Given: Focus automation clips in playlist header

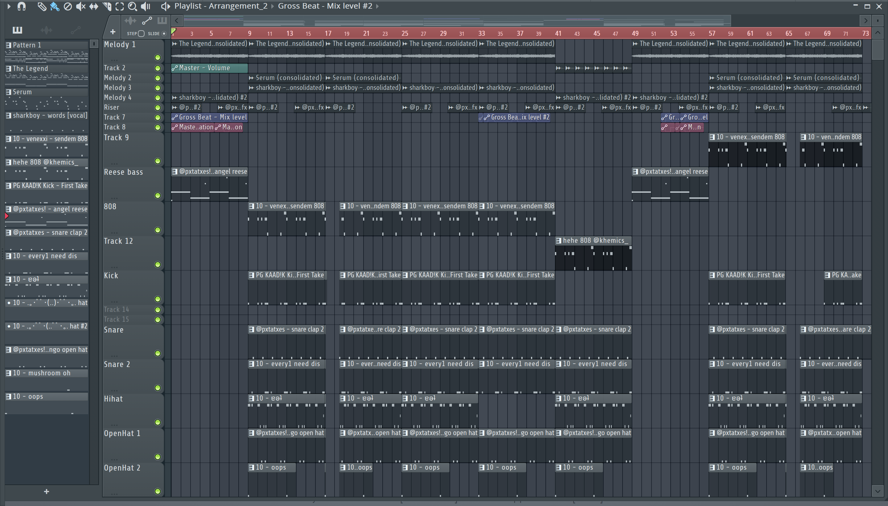Looking at the screenshot, I should 147,21.
